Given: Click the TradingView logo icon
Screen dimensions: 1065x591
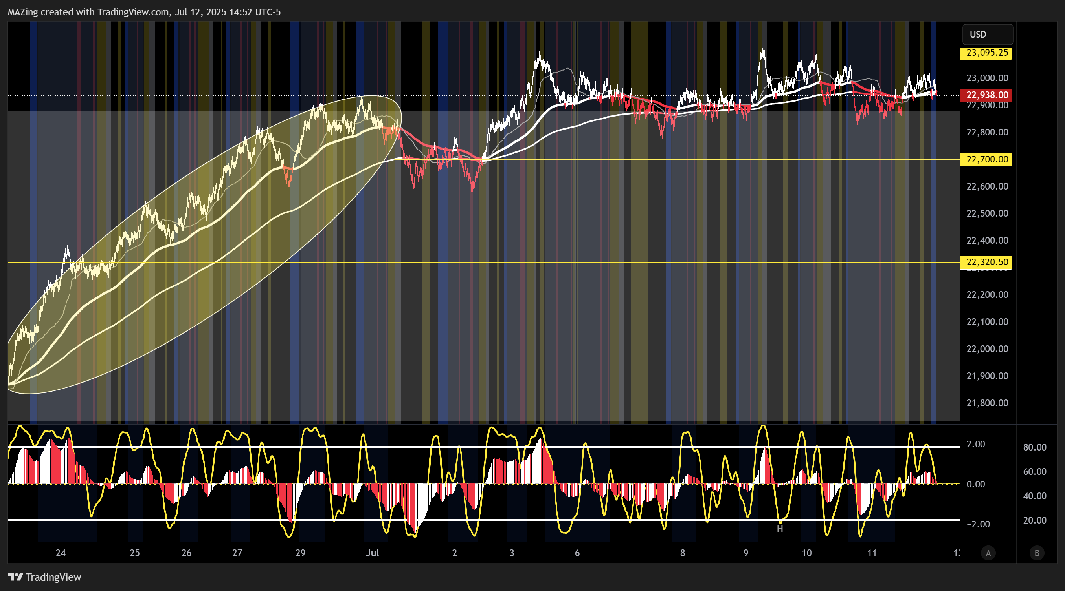Looking at the screenshot, I should [x=15, y=577].
